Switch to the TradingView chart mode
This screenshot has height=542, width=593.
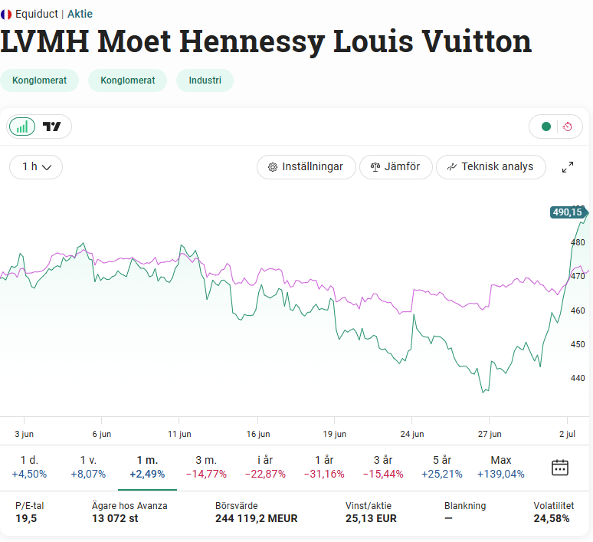click(51, 126)
